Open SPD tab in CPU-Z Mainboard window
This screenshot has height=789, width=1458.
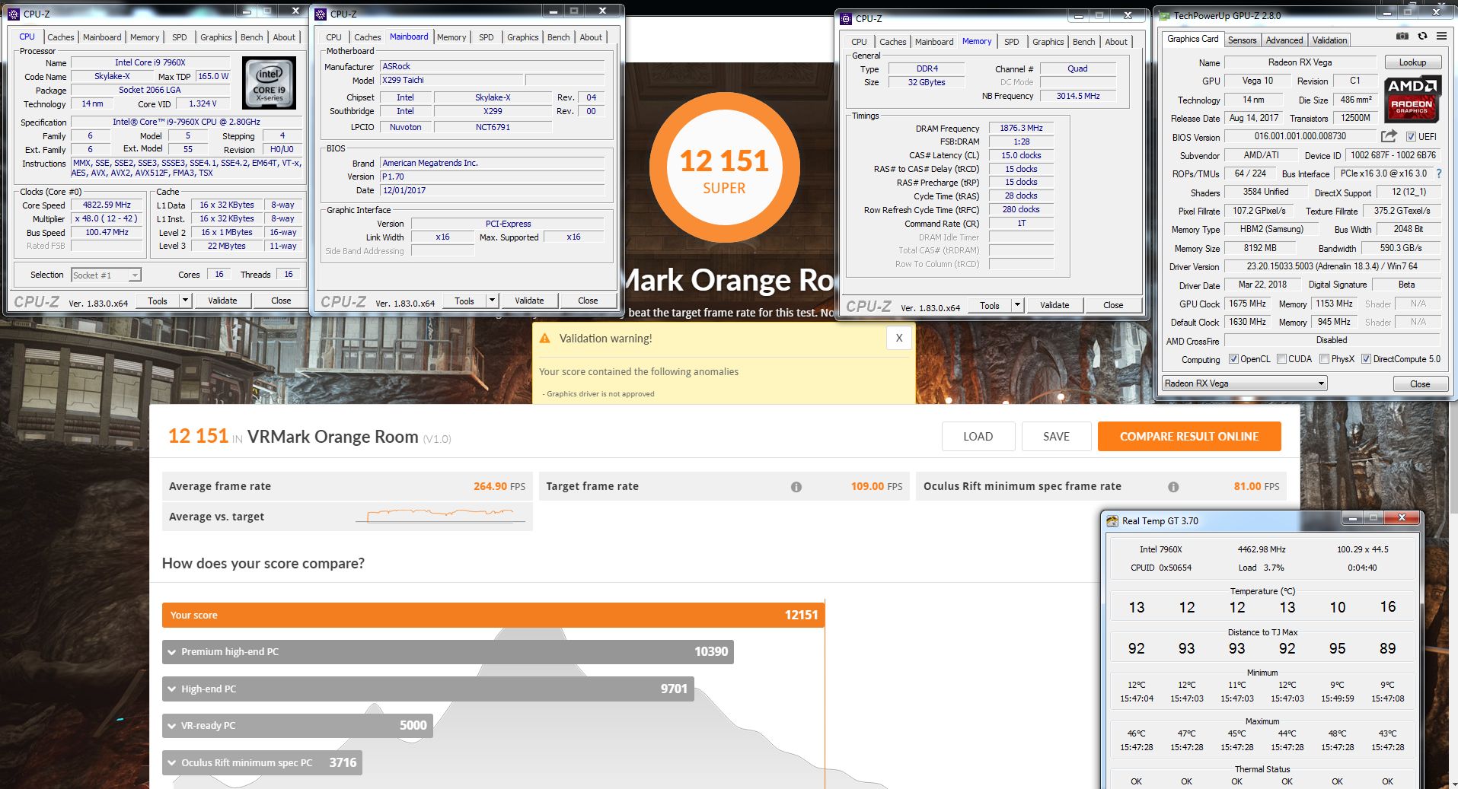[486, 37]
